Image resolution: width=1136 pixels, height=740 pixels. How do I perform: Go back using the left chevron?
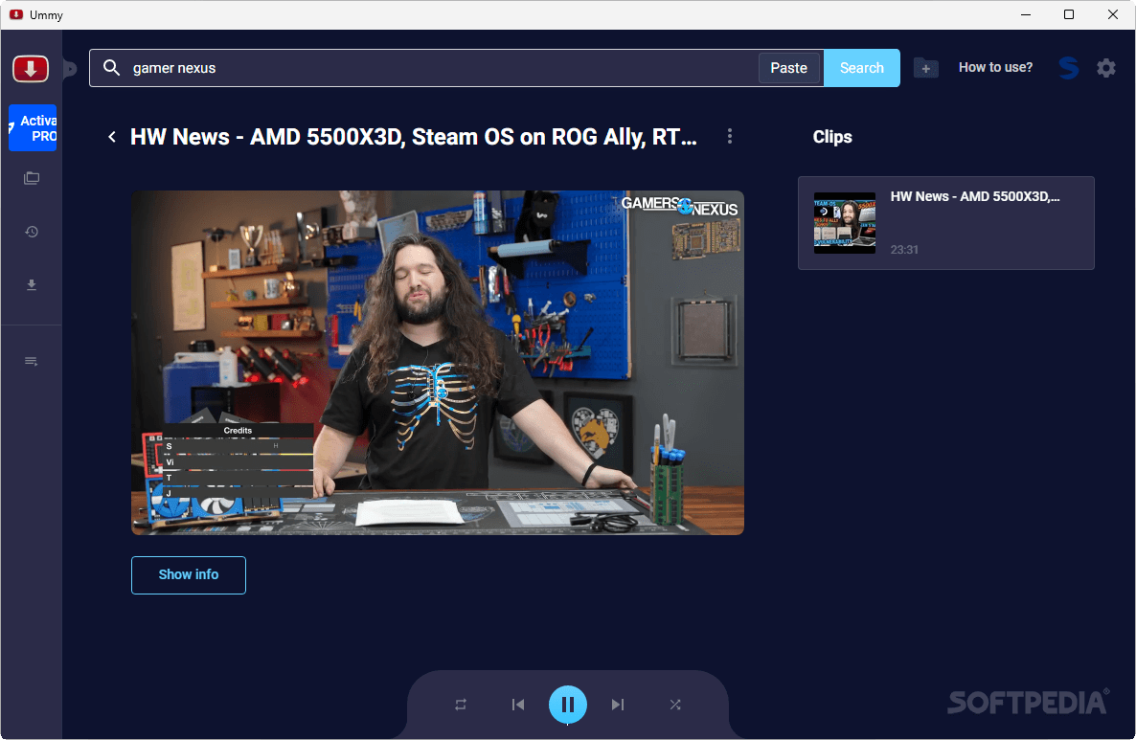pos(112,137)
